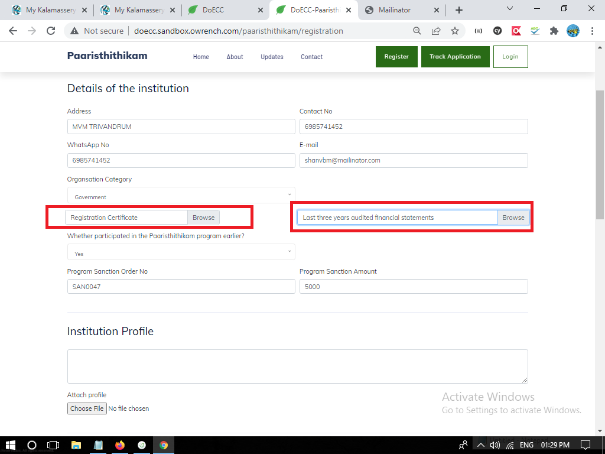
Task: Reload the page using the refresh icon
Action: 51,31
